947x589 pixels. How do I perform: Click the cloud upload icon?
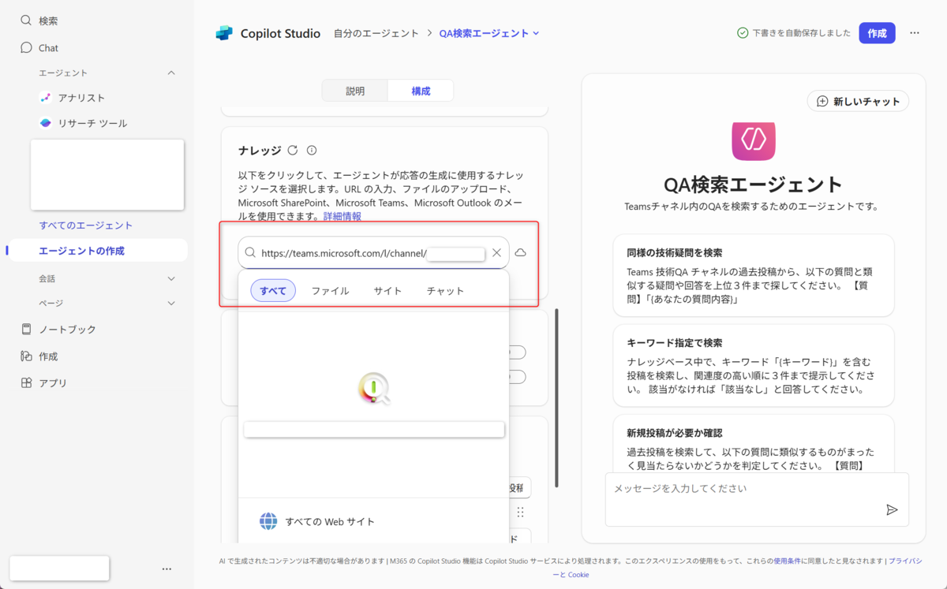pyautogui.click(x=521, y=253)
